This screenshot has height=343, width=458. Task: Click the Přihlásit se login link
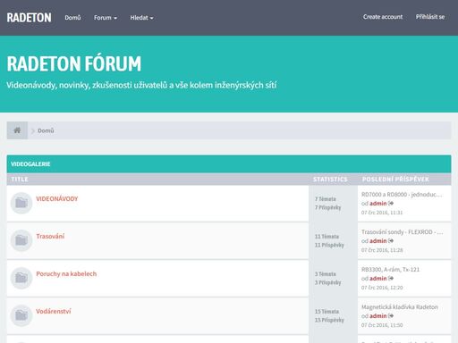pos(430,17)
